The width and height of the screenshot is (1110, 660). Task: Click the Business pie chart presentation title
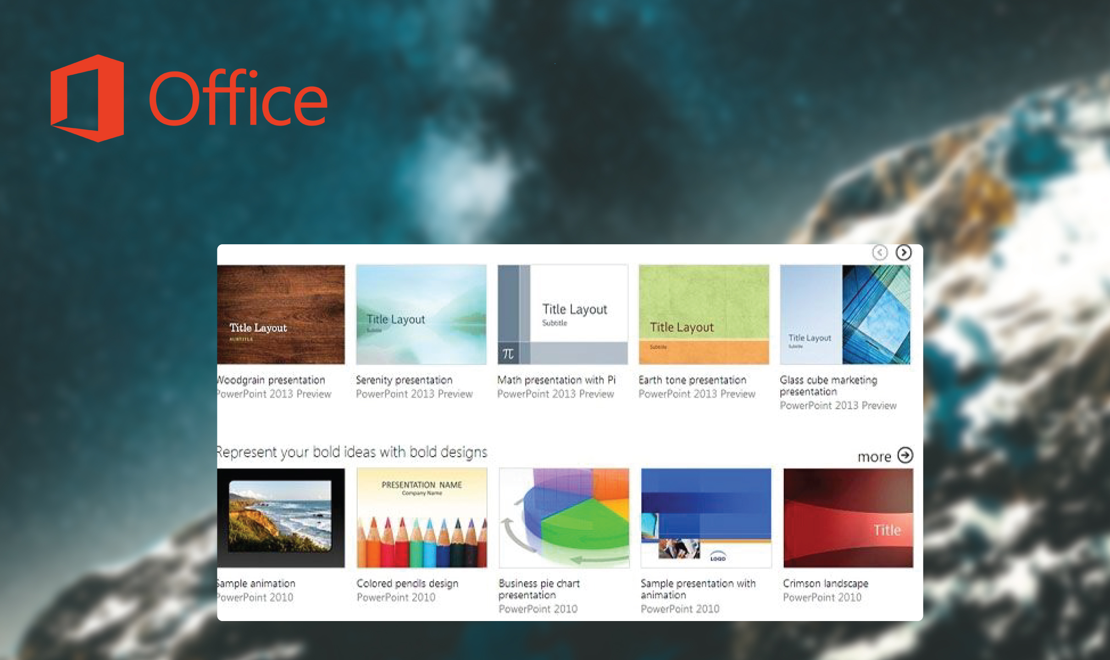[539, 589]
